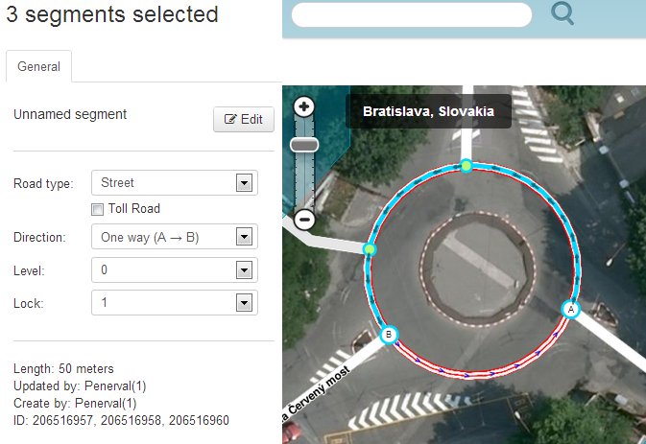646x444 pixels.
Task: Open the Road type dropdown
Action: click(174, 183)
